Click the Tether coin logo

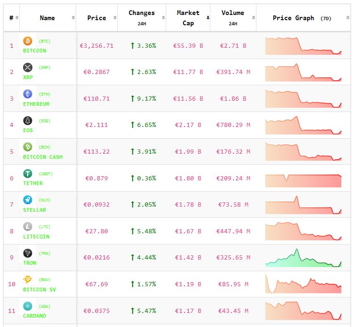point(28,174)
